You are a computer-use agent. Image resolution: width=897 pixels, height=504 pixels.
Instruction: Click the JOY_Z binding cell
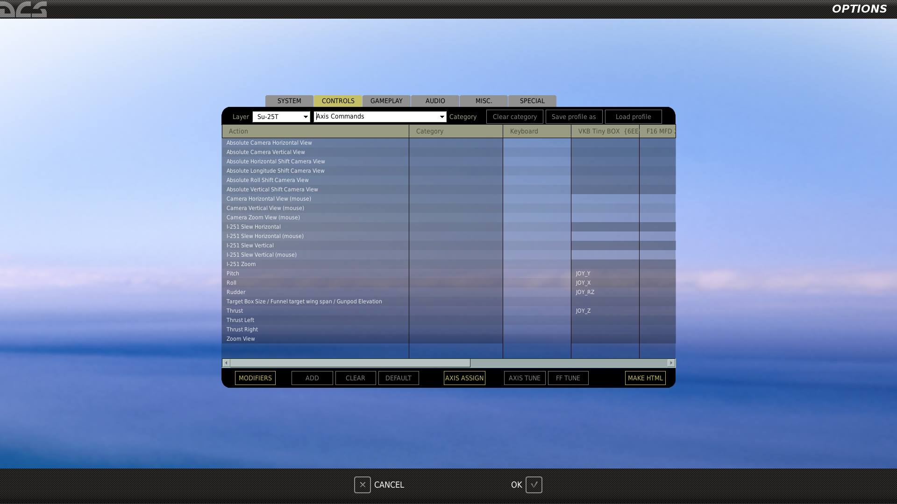pyautogui.click(x=605, y=311)
